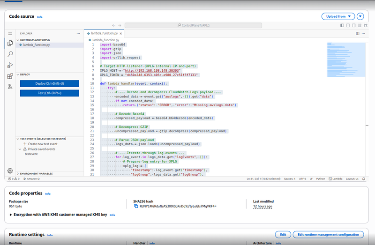Image resolution: width=375 pixels, height=245 pixels.
Task: Open the Search icon in activity bar
Action: pyautogui.click(x=10, y=54)
